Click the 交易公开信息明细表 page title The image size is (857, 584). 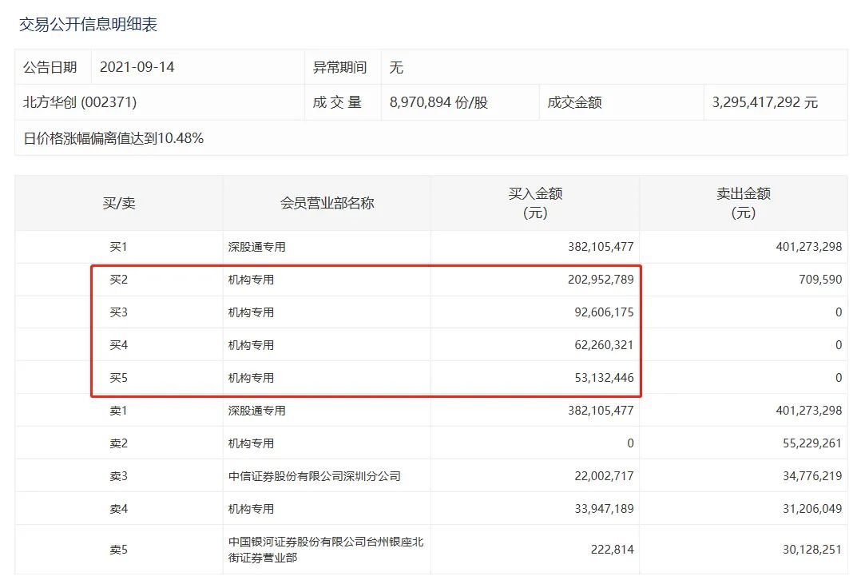point(88,25)
